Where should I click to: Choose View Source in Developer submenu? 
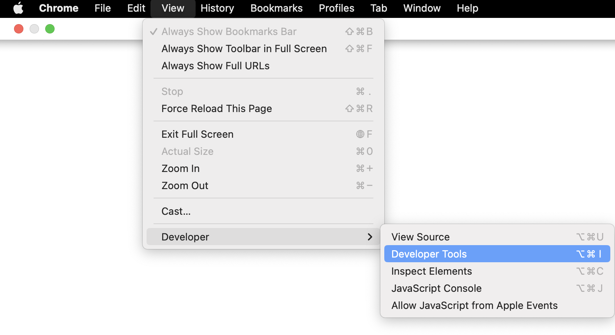point(497,237)
